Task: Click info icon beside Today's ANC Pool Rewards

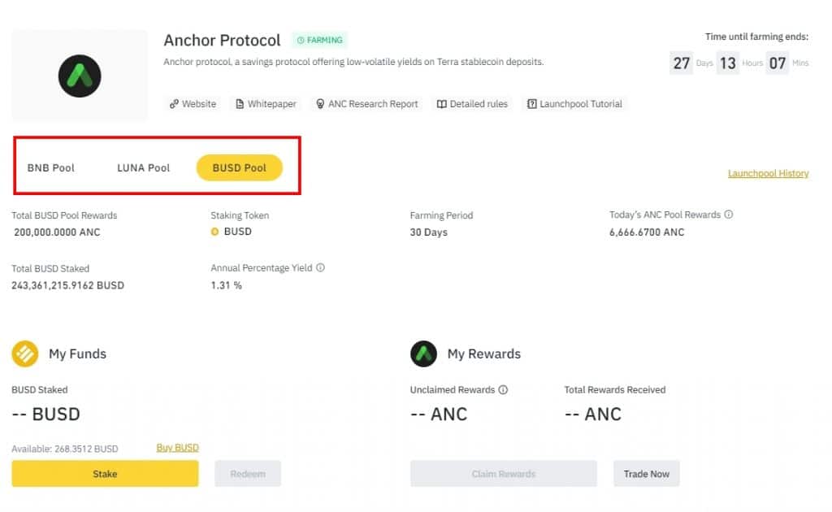Action: 729,215
